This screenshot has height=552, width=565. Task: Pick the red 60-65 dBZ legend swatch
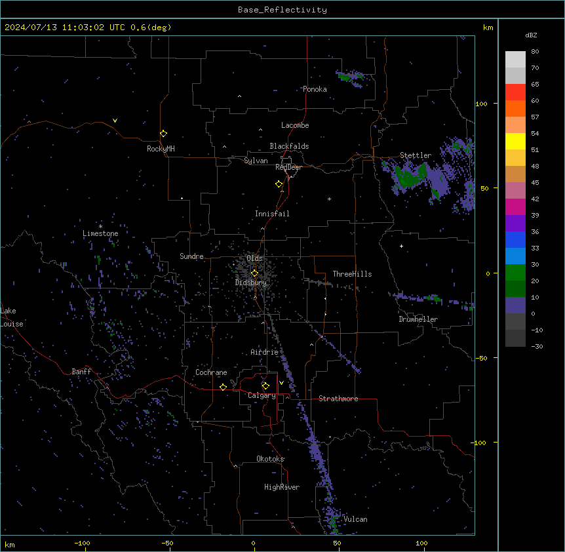point(515,92)
